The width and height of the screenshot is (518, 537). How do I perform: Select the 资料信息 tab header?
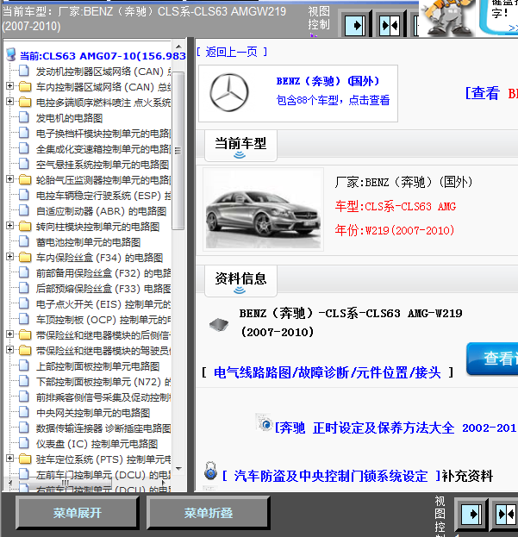tap(240, 280)
